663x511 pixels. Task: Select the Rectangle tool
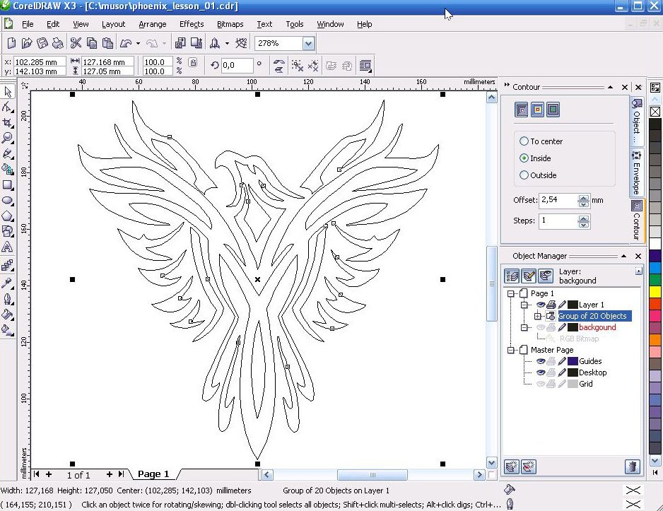coord(8,185)
